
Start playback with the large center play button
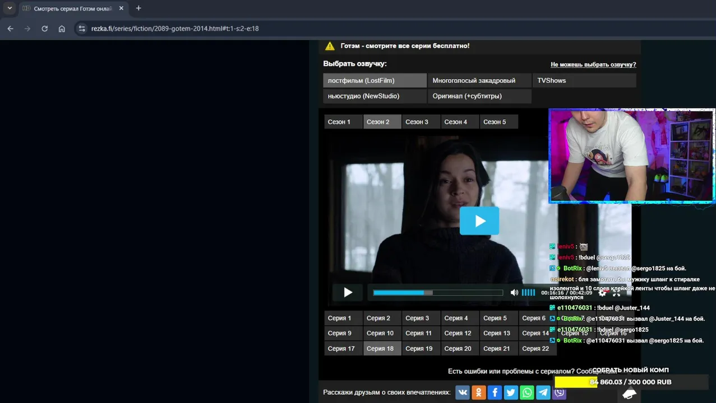(479, 221)
